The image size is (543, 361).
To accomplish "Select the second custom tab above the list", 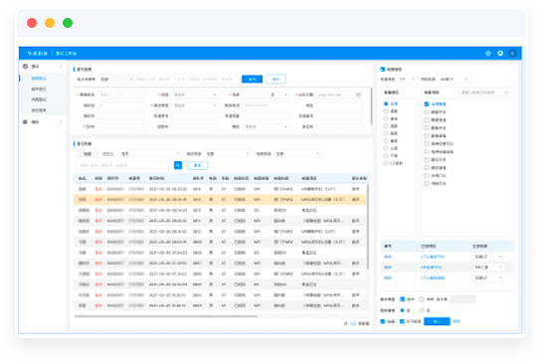I will coord(108,154).
